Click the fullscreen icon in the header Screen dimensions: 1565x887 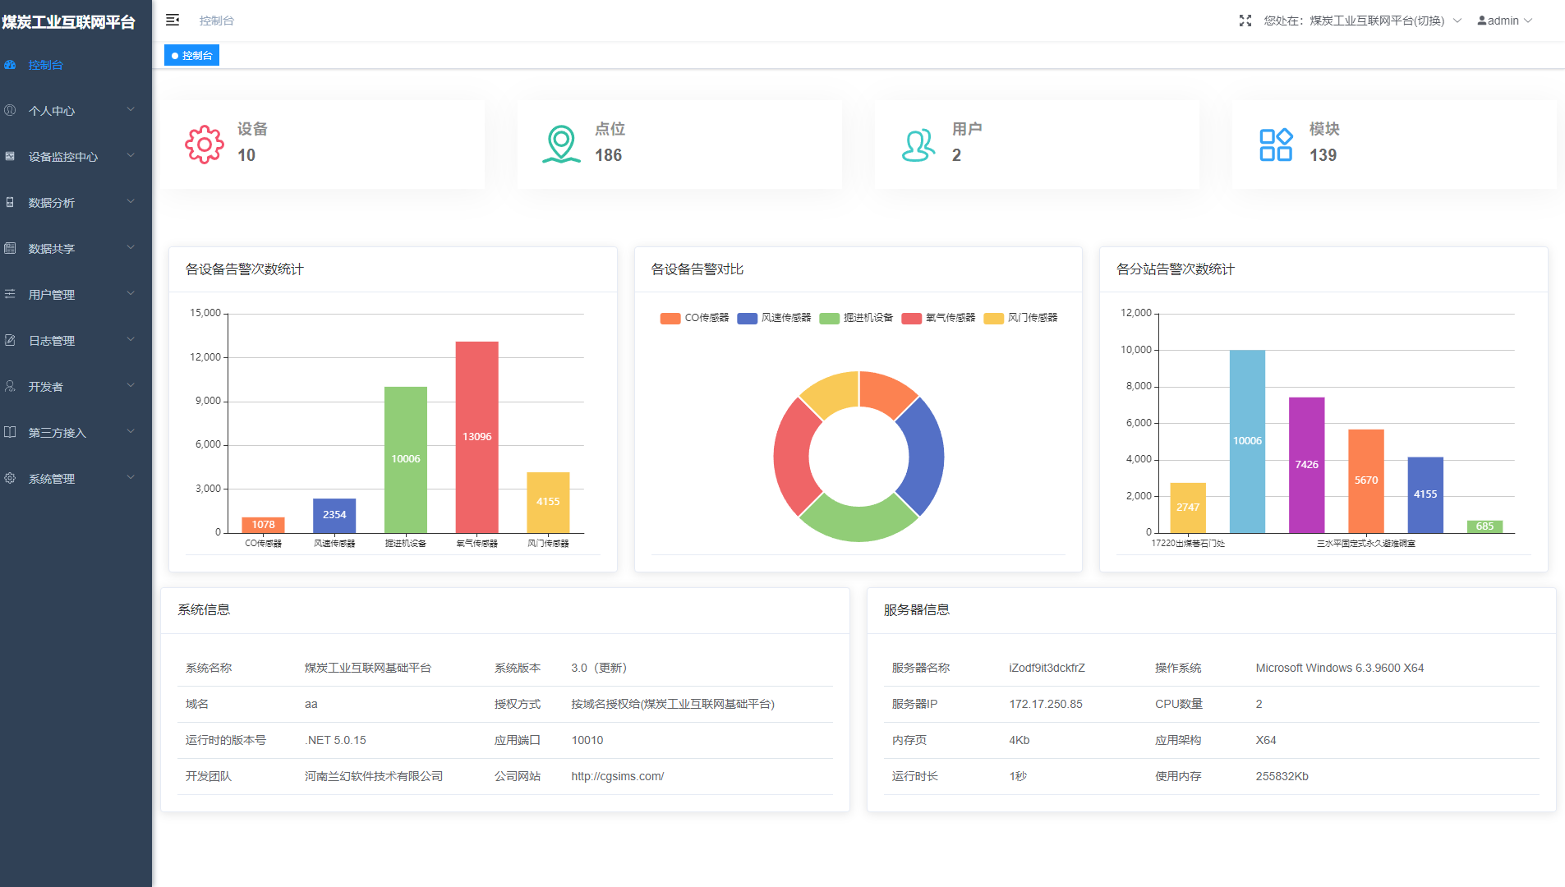coord(1245,21)
